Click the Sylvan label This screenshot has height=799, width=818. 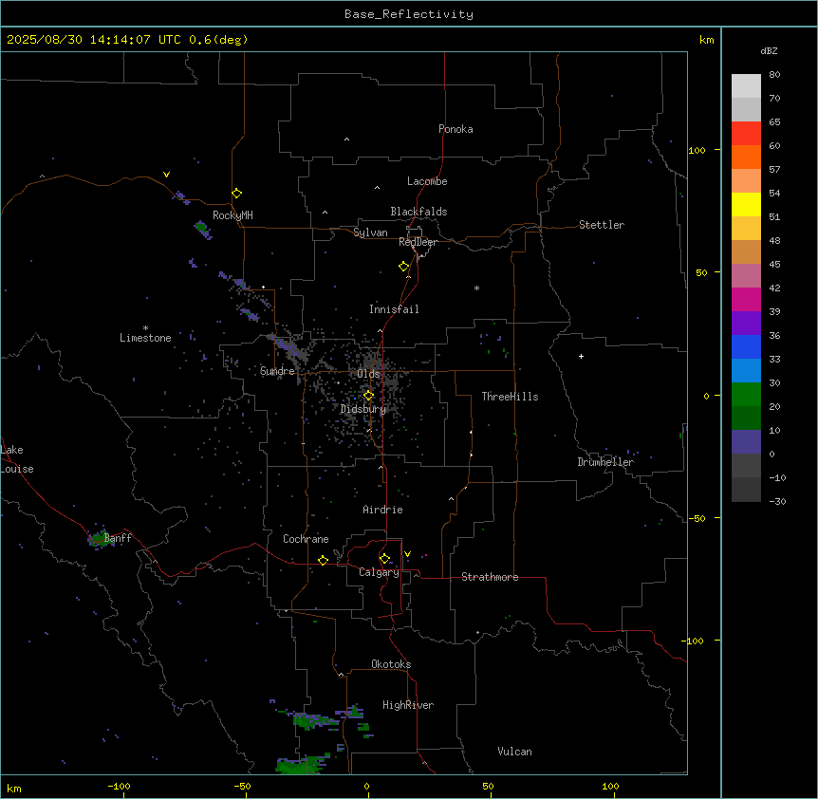[370, 232]
